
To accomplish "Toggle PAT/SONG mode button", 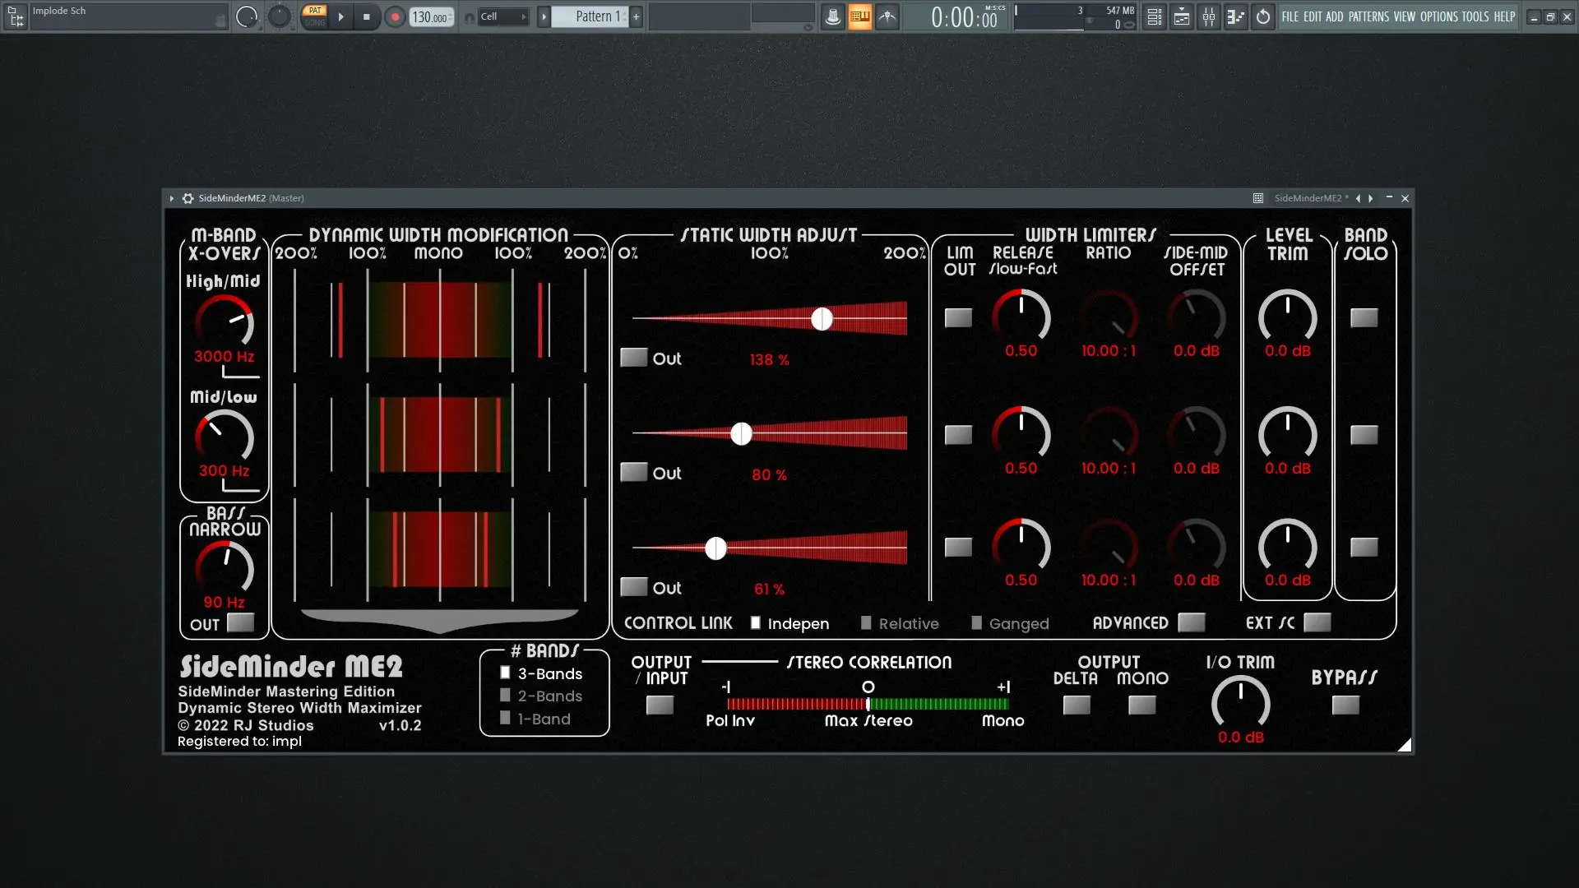I will click(x=315, y=16).
